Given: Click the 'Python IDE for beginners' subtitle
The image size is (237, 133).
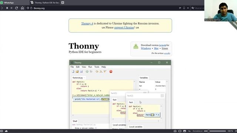Looking at the screenshot, I should (85, 52).
